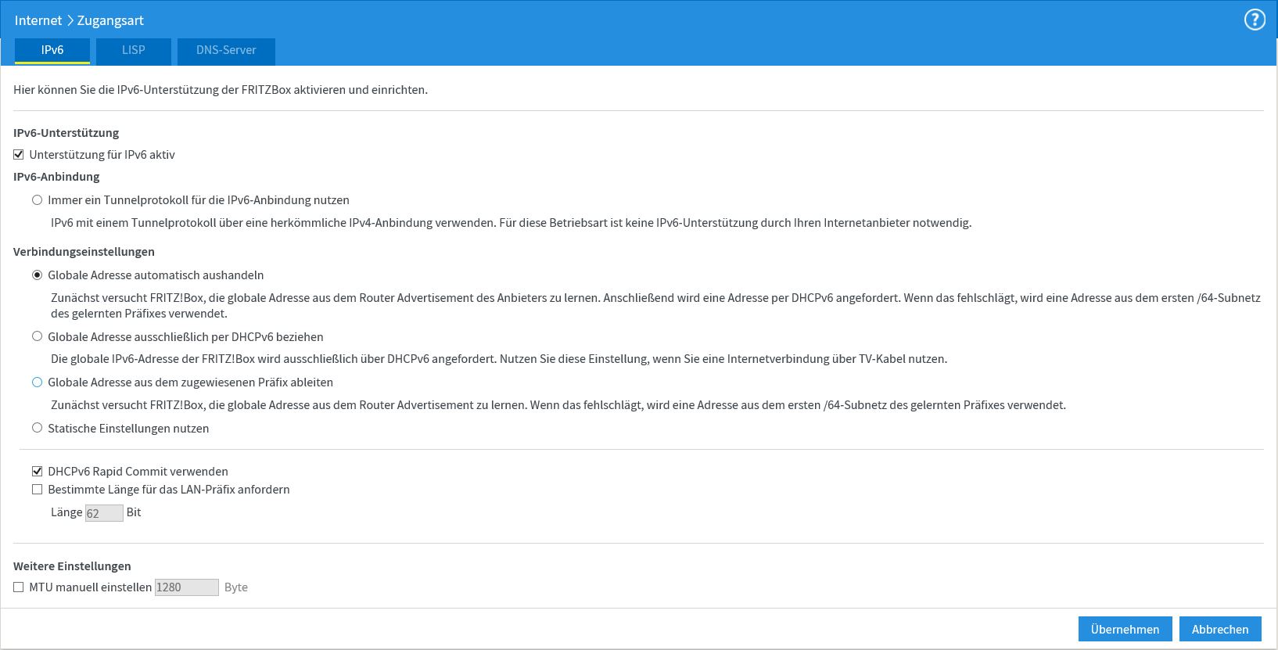The height and width of the screenshot is (650, 1278).
Task: Click the Länge bit input field
Action: click(103, 513)
